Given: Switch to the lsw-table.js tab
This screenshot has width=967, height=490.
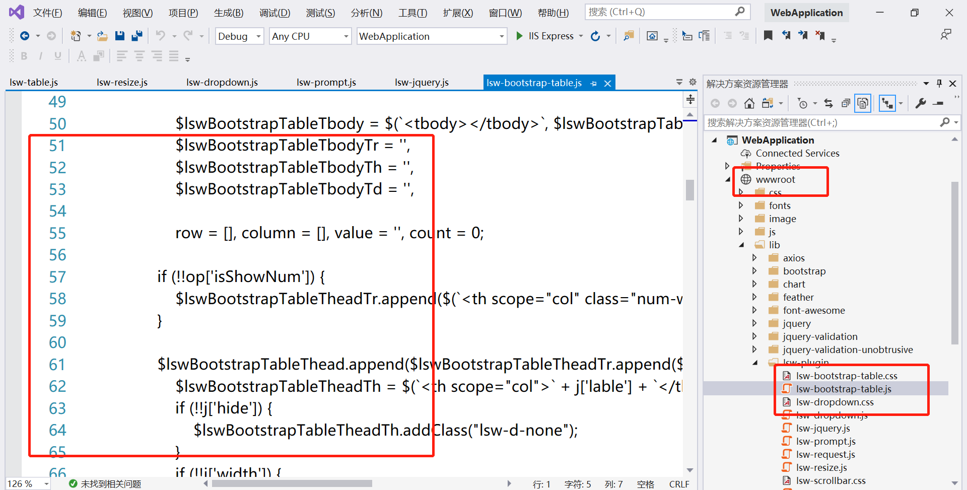Looking at the screenshot, I should [34, 82].
